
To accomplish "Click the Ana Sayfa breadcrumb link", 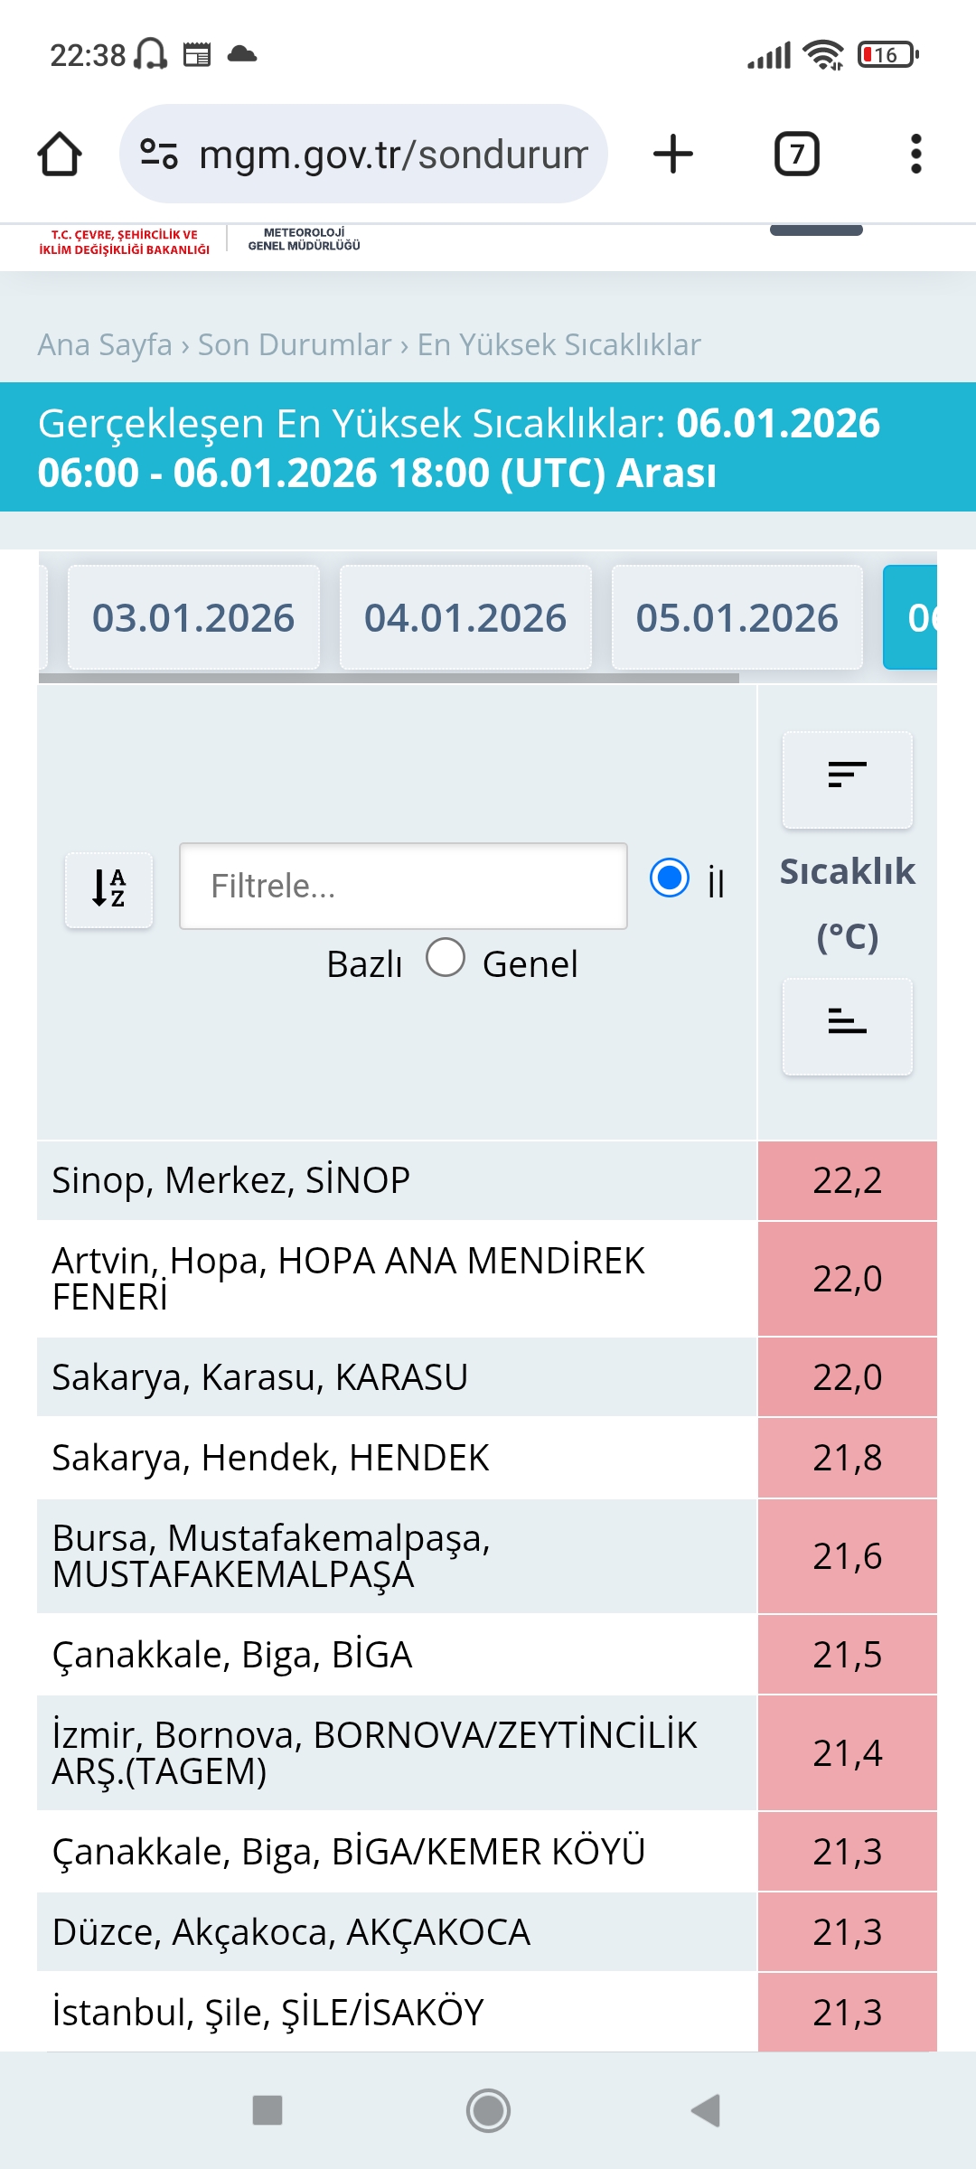I will point(105,344).
